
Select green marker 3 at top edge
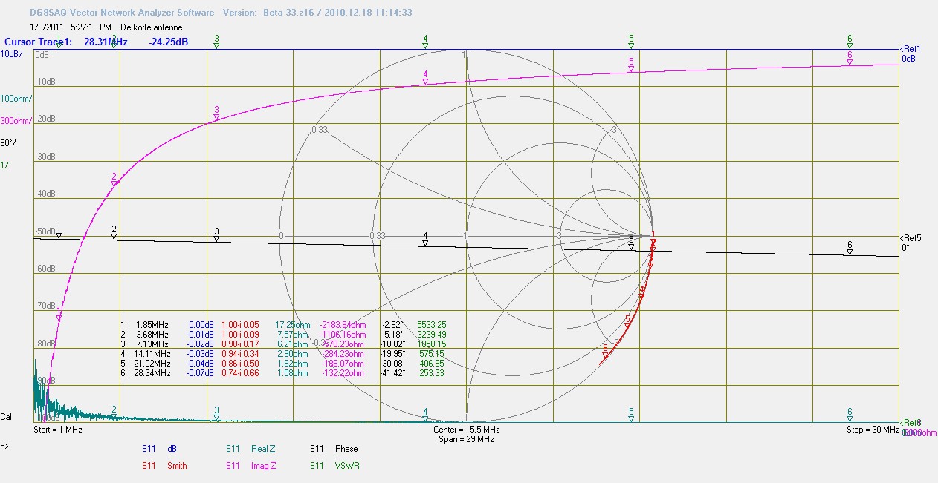(216, 41)
